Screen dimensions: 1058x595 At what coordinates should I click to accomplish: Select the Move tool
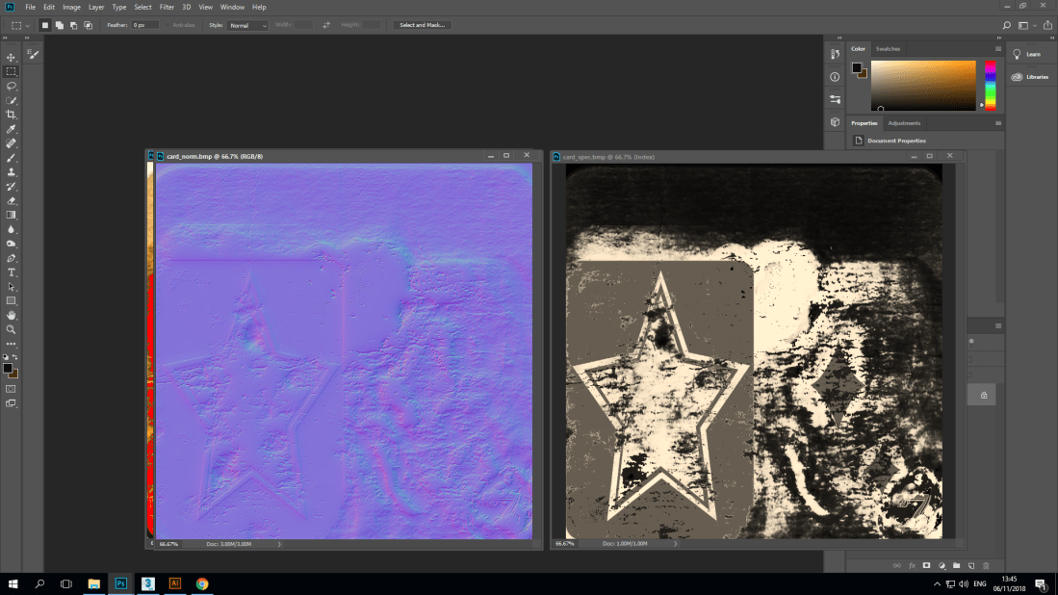[x=12, y=56]
